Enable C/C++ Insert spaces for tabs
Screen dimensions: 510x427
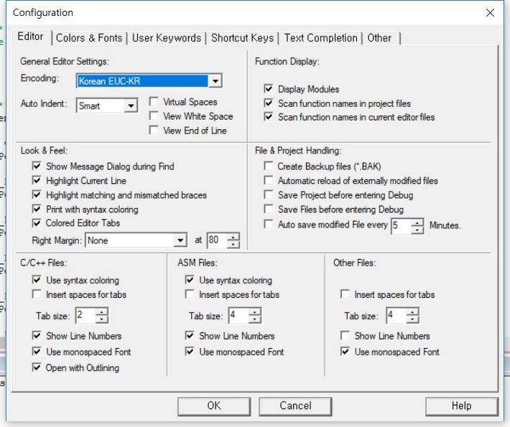[x=37, y=294]
